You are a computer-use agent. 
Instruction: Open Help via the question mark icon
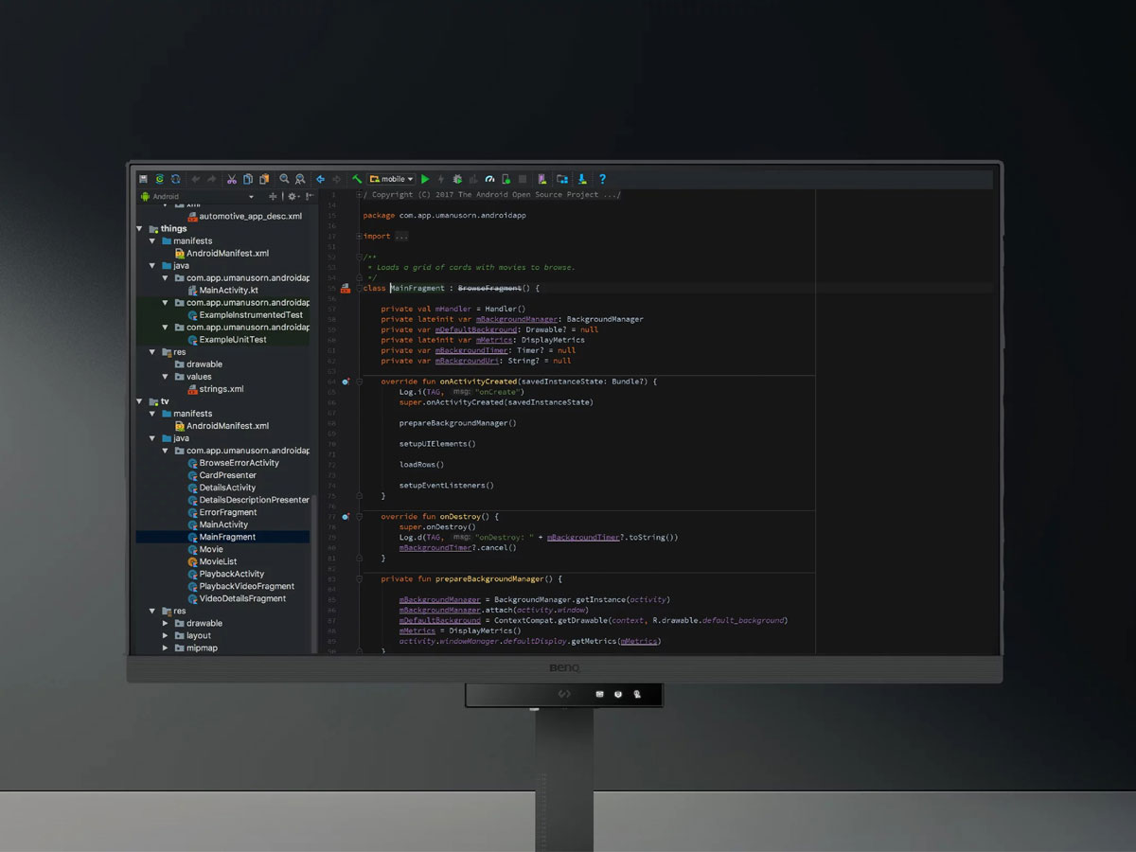[x=602, y=179]
